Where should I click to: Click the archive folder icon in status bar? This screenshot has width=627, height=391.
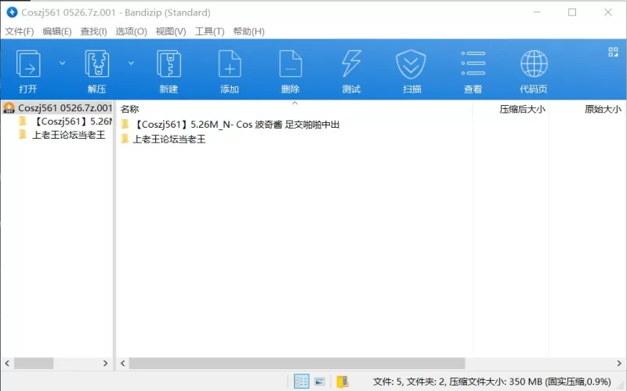tap(342, 382)
